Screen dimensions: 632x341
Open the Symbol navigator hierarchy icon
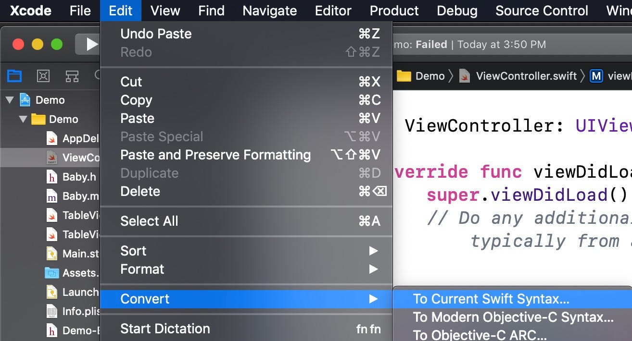(x=72, y=76)
